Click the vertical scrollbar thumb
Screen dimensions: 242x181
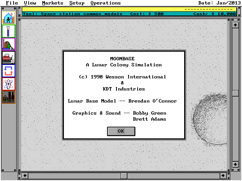(x=235, y=94)
